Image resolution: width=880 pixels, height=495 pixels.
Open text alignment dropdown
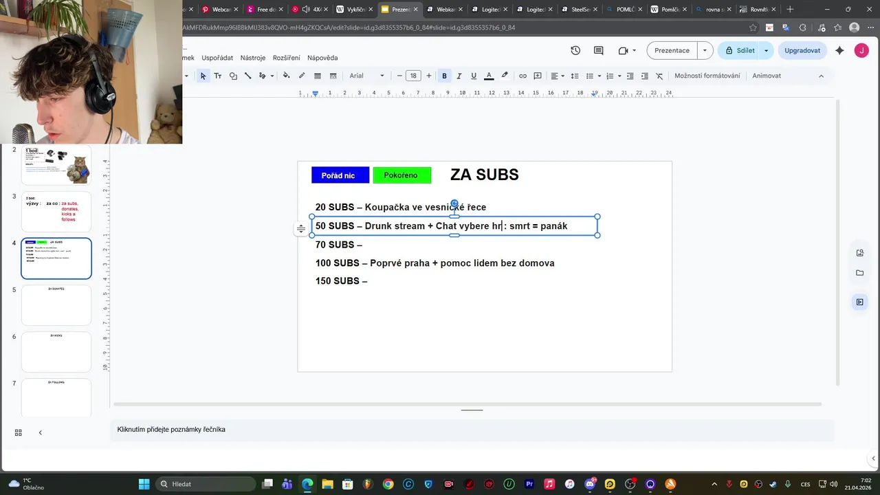click(558, 76)
